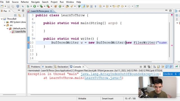Switch to the Problems tab

[x=34, y=67]
